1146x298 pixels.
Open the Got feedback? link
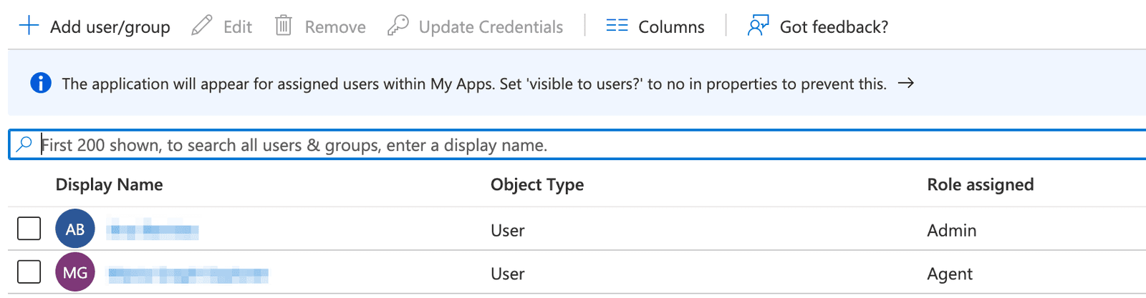pos(834,27)
